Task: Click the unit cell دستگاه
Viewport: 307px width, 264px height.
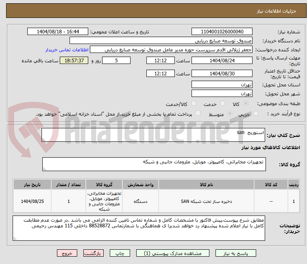Action: pos(141,201)
